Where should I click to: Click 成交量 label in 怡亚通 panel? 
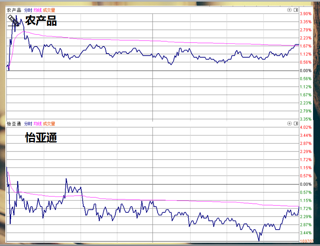click(49, 124)
